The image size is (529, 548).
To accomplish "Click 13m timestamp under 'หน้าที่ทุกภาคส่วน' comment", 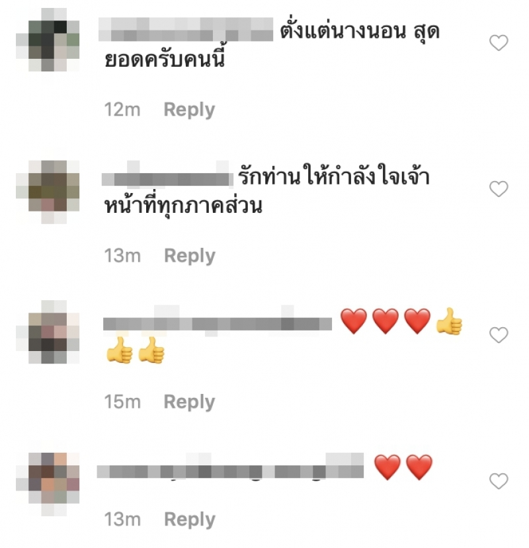I will pyautogui.click(x=122, y=256).
